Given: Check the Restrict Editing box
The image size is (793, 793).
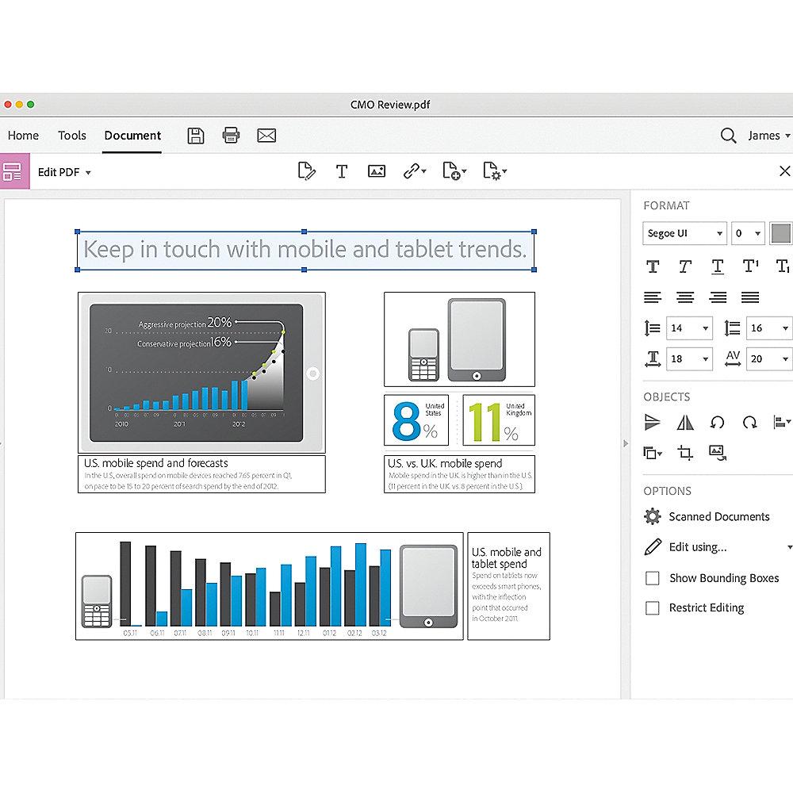Looking at the screenshot, I should coord(653,608).
